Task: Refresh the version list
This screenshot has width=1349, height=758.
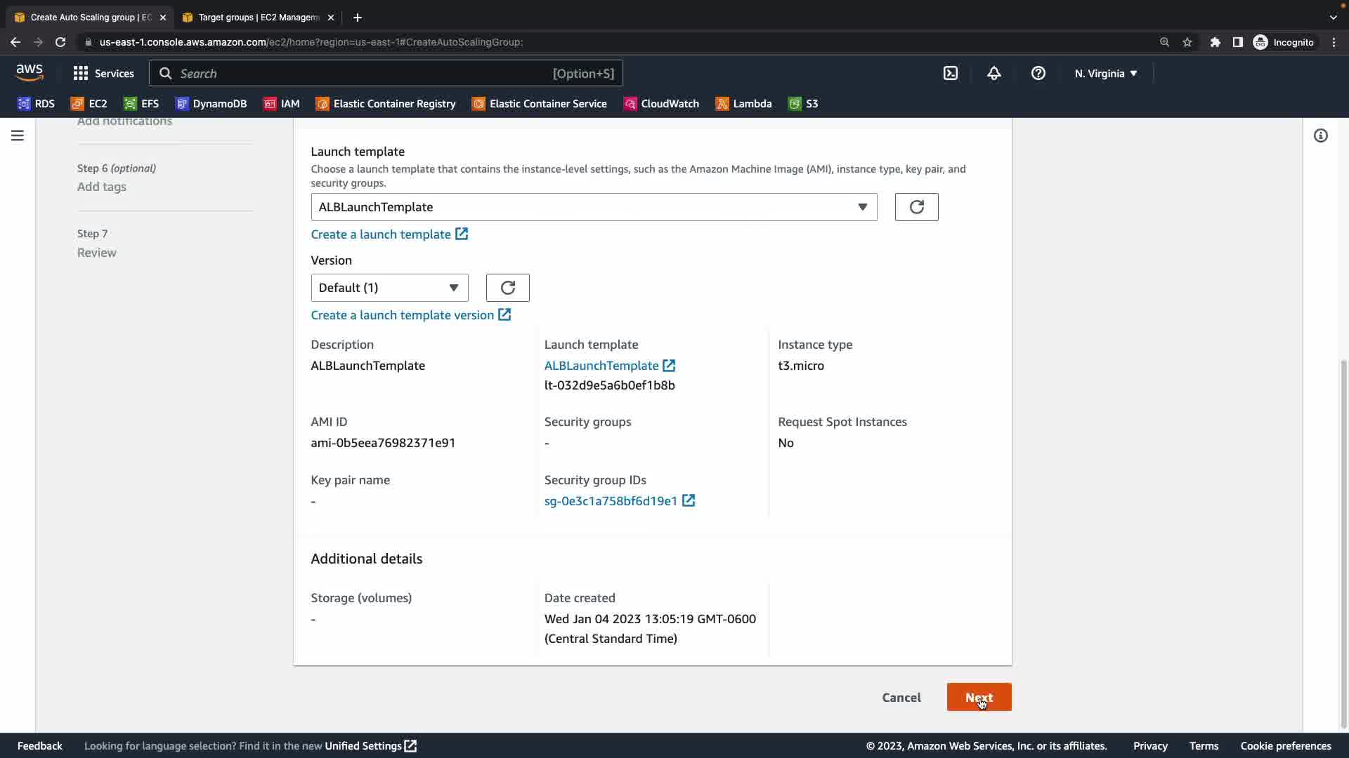Action: tap(507, 288)
